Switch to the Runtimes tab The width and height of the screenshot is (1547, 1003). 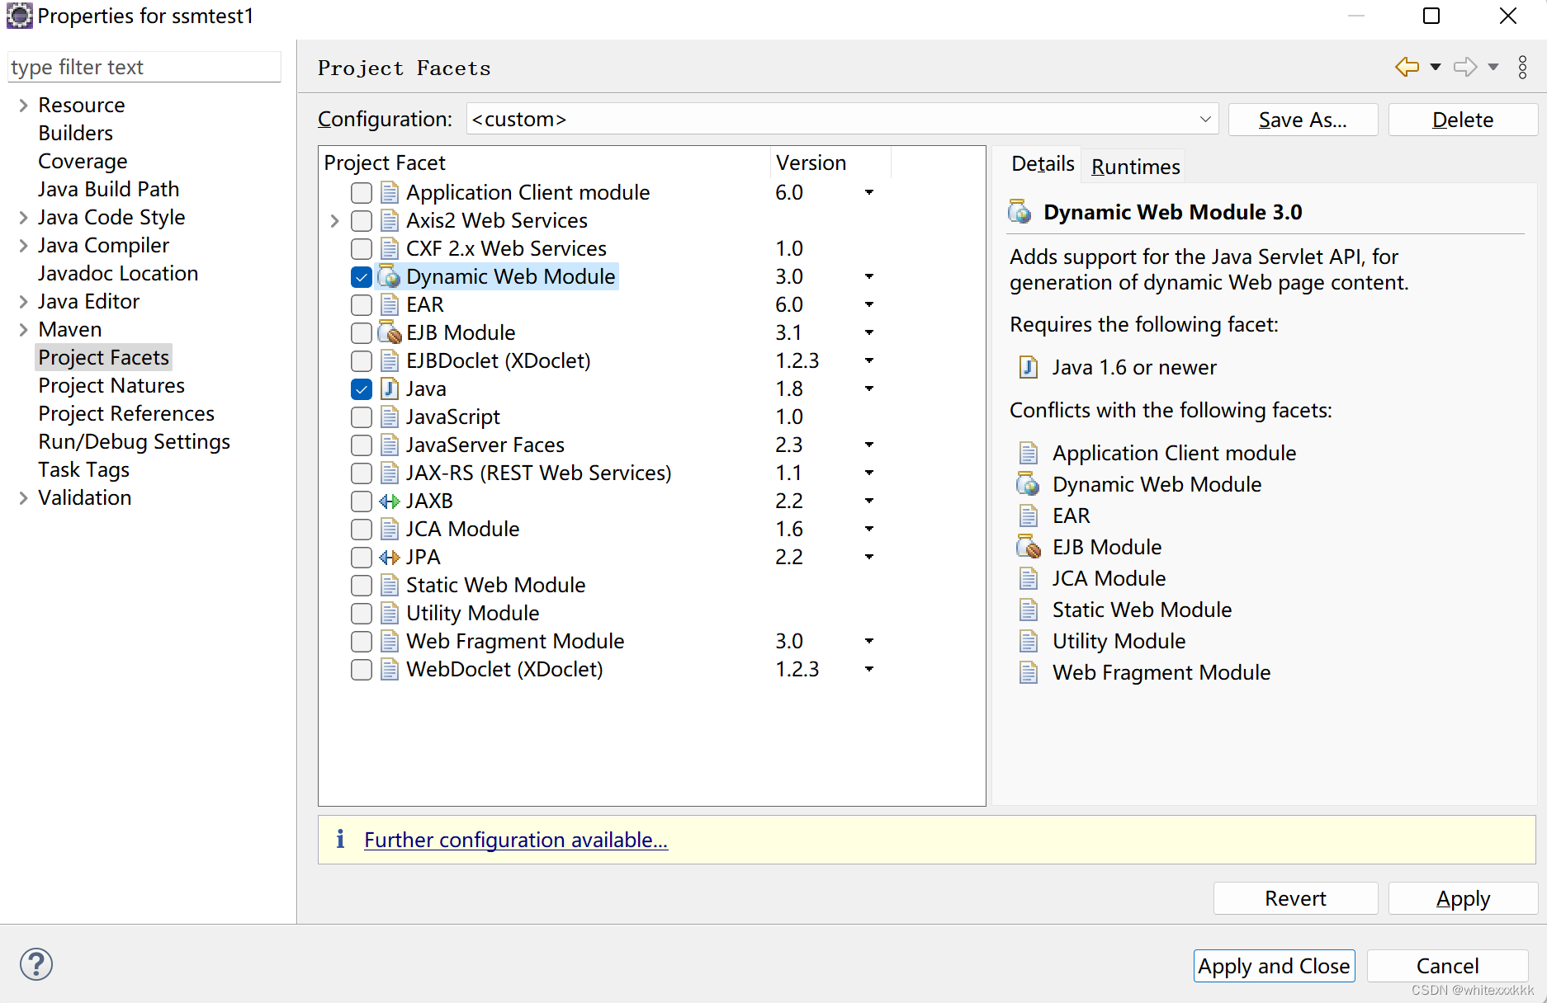1135,167
